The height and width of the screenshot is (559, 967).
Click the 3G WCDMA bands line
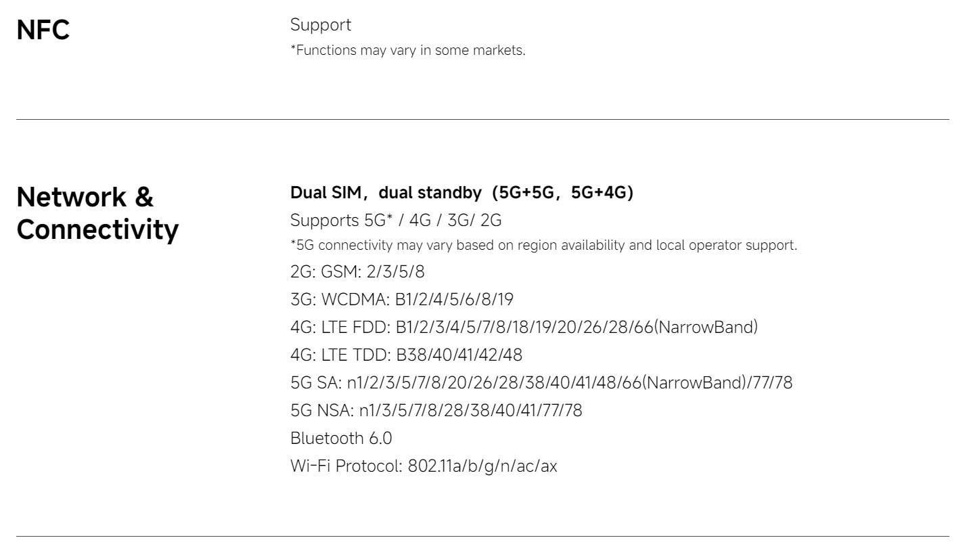[x=402, y=300]
